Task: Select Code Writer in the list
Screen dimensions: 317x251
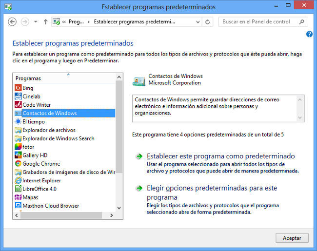Action: 37,105
